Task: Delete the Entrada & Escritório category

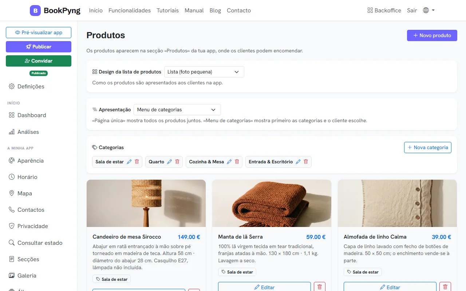Action: [306, 162]
